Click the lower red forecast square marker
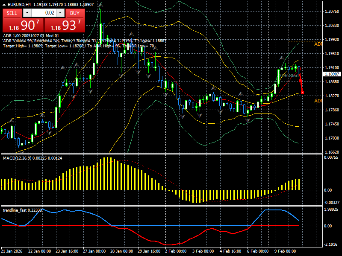Image resolution: width=342 pixels, height=256 pixels. (x=303, y=93)
